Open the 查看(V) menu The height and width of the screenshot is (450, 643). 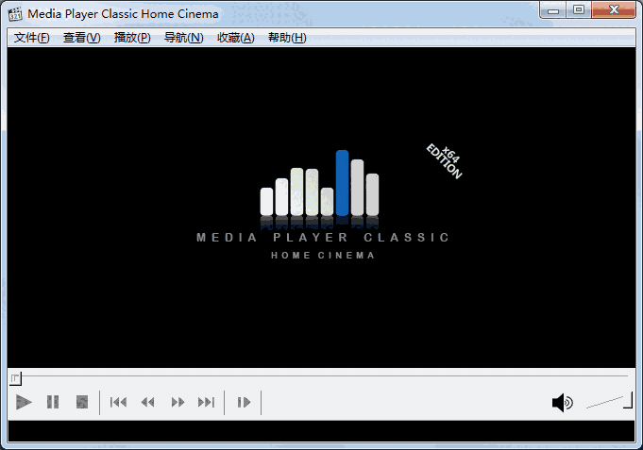pyautogui.click(x=81, y=38)
